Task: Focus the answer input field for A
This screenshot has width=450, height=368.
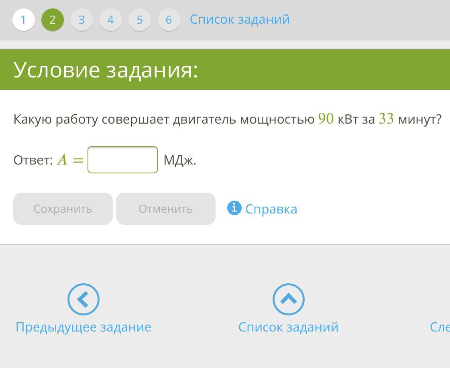Action: (x=122, y=160)
